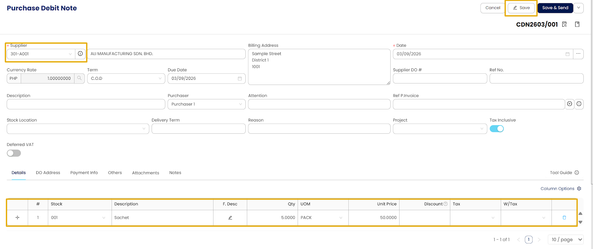Click the Discount cell in row 1

tap(425, 218)
